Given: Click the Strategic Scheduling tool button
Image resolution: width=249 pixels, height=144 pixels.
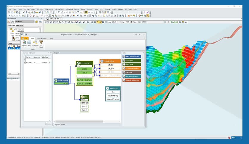Looking at the screenshot, I should [x=132, y=80].
